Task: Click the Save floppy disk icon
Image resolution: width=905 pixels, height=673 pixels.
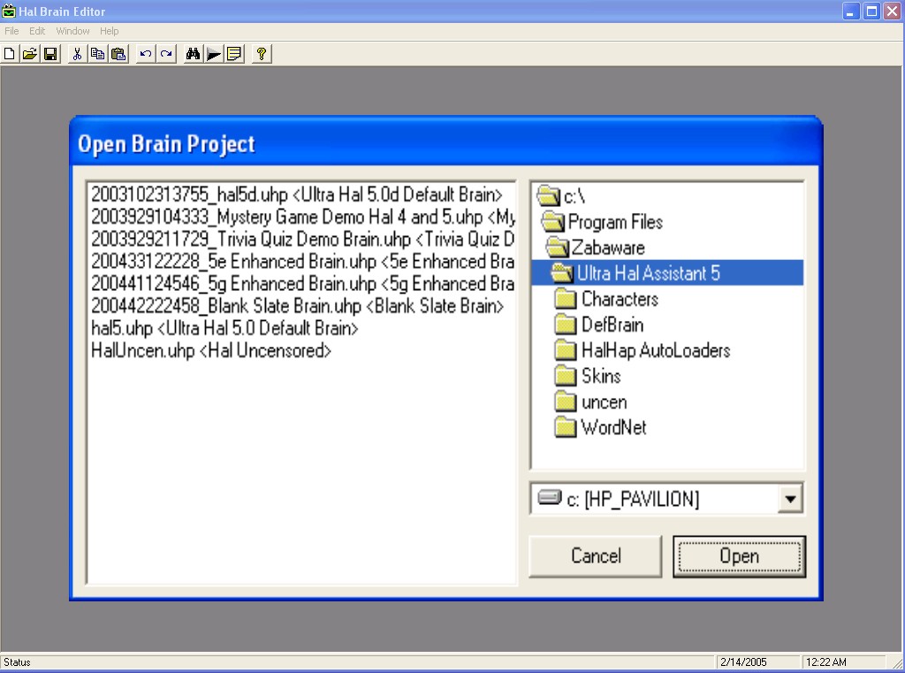Action: (x=50, y=54)
